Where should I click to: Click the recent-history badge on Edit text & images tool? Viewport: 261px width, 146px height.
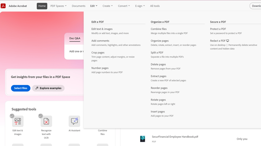point(12,116)
